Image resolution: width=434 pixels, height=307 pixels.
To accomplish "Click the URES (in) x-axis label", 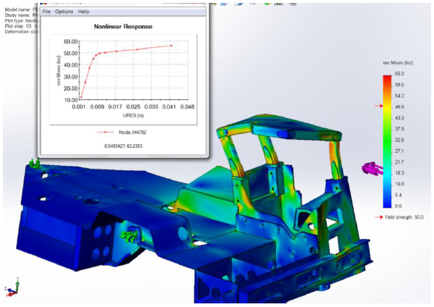I will click(x=134, y=115).
